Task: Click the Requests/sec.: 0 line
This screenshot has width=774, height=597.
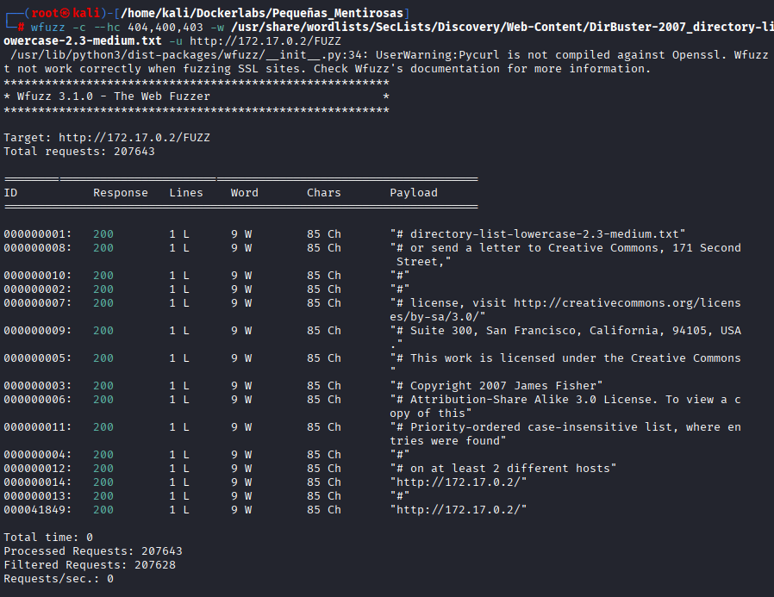Action: [x=59, y=579]
